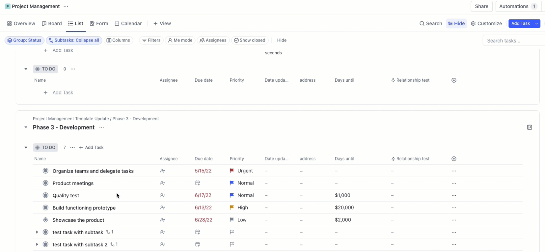The height and width of the screenshot is (252, 545).
Task: Collapse the Phase 3 - Development section
Action: [26, 127]
